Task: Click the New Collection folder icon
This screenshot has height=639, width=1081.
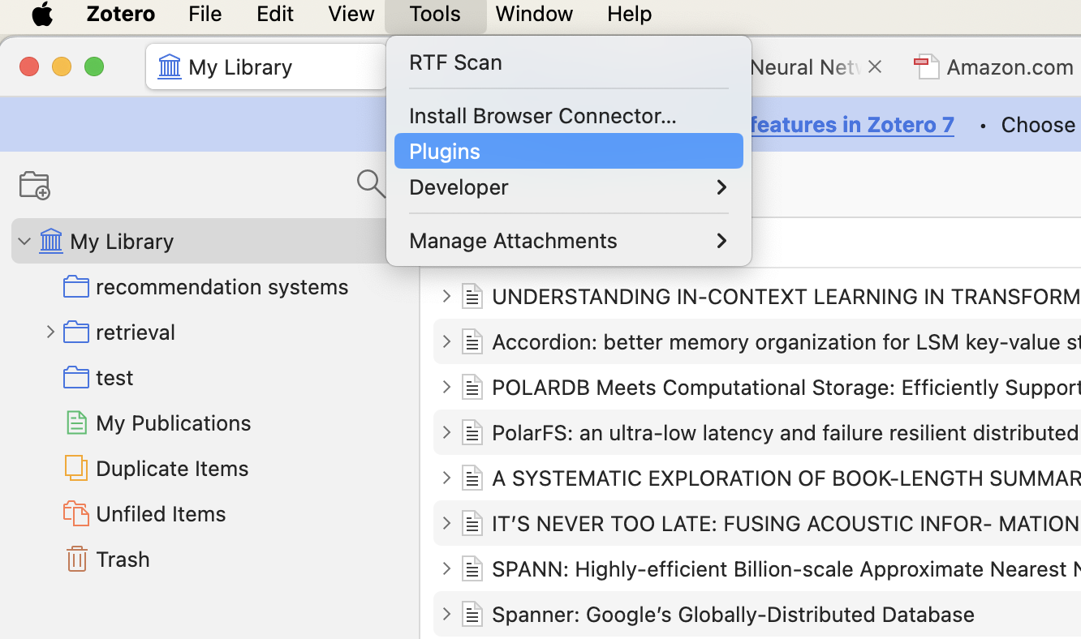Action: pos(34,186)
